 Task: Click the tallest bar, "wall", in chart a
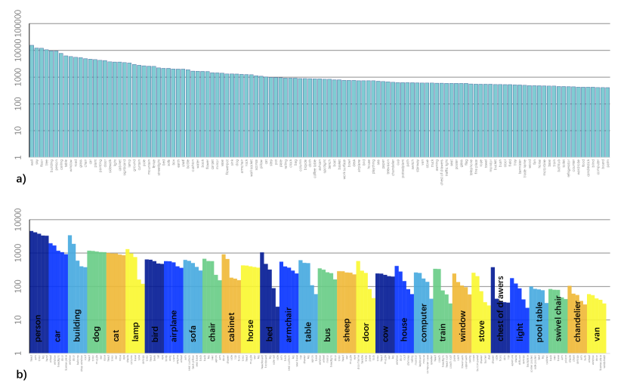point(32,101)
